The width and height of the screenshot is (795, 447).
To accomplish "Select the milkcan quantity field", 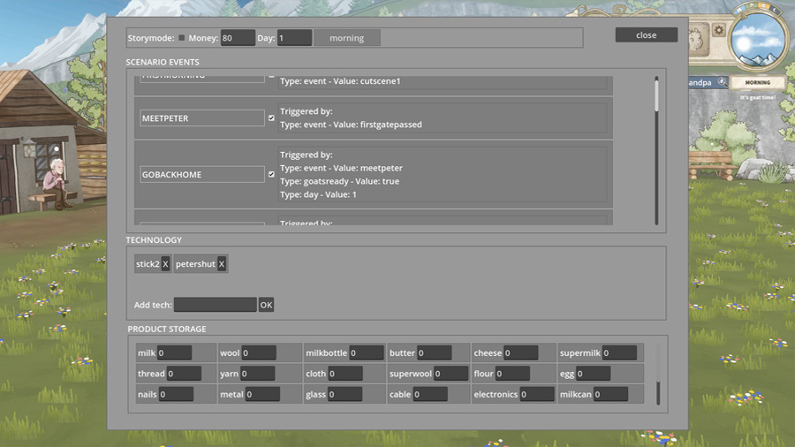I will pyautogui.click(x=610, y=394).
